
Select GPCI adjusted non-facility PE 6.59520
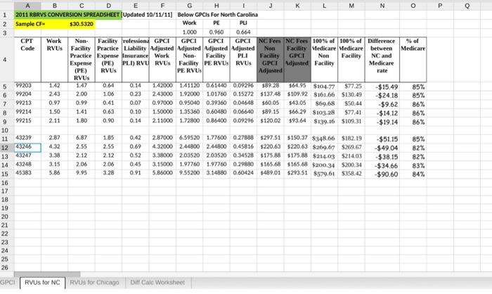(x=190, y=138)
